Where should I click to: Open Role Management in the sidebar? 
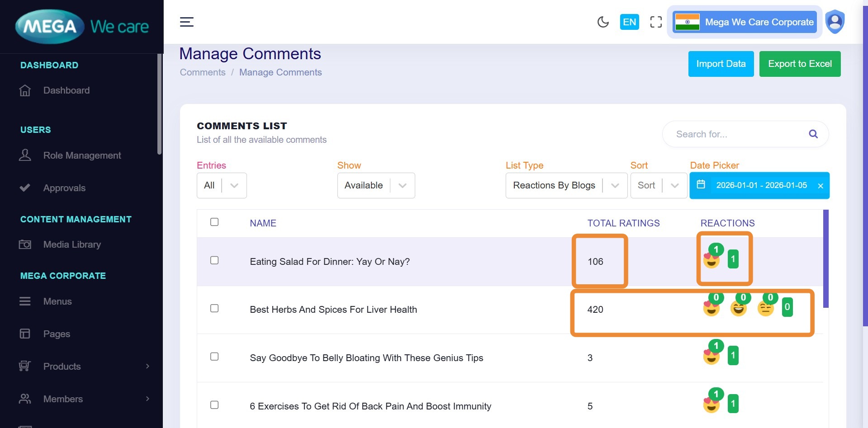[82, 155]
